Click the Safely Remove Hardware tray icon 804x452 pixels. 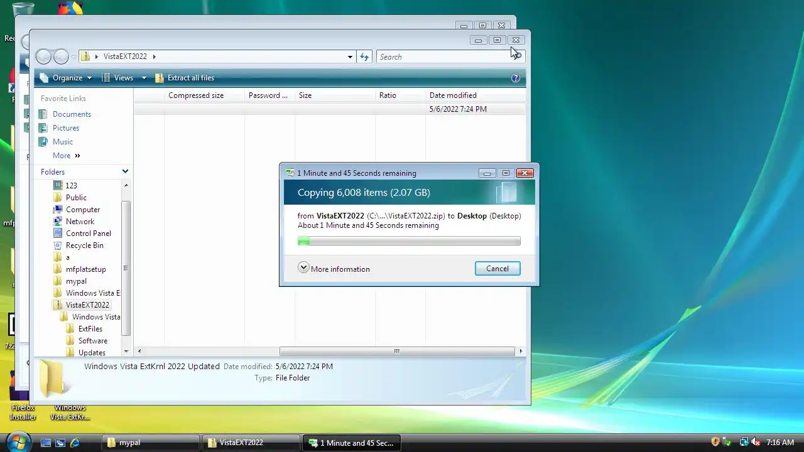pyautogui.click(x=727, y=443)
